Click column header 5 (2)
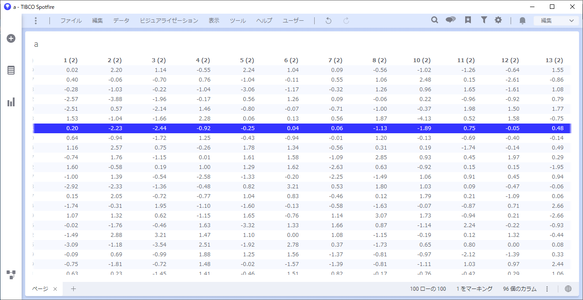The width and height of the screenshot is (583, 300). click(247, 60)
